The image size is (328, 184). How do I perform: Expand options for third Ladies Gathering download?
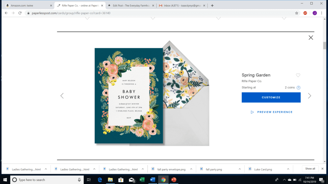pyautogui.click(x=143, y=169)
